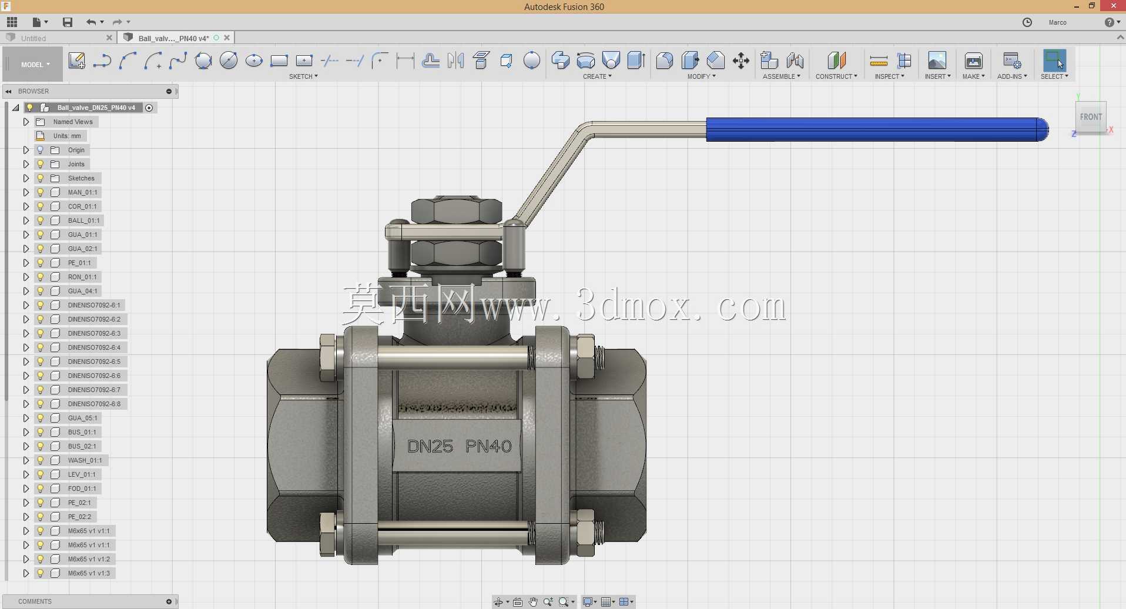Click the Move/Copy arrows icon
This screenshot has width=1126, height=609.
coord(741,61)
